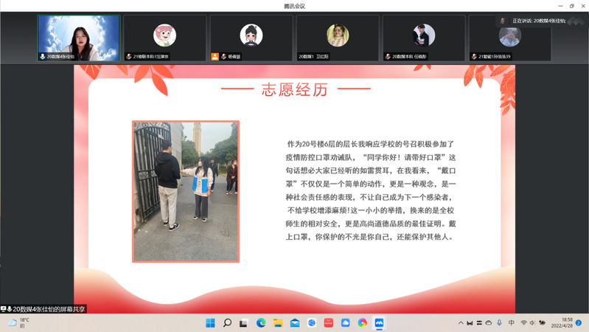Viewport: 589px width, 332px height.
Task: Open the volume control in the system tray
Action: pos(533,322)
